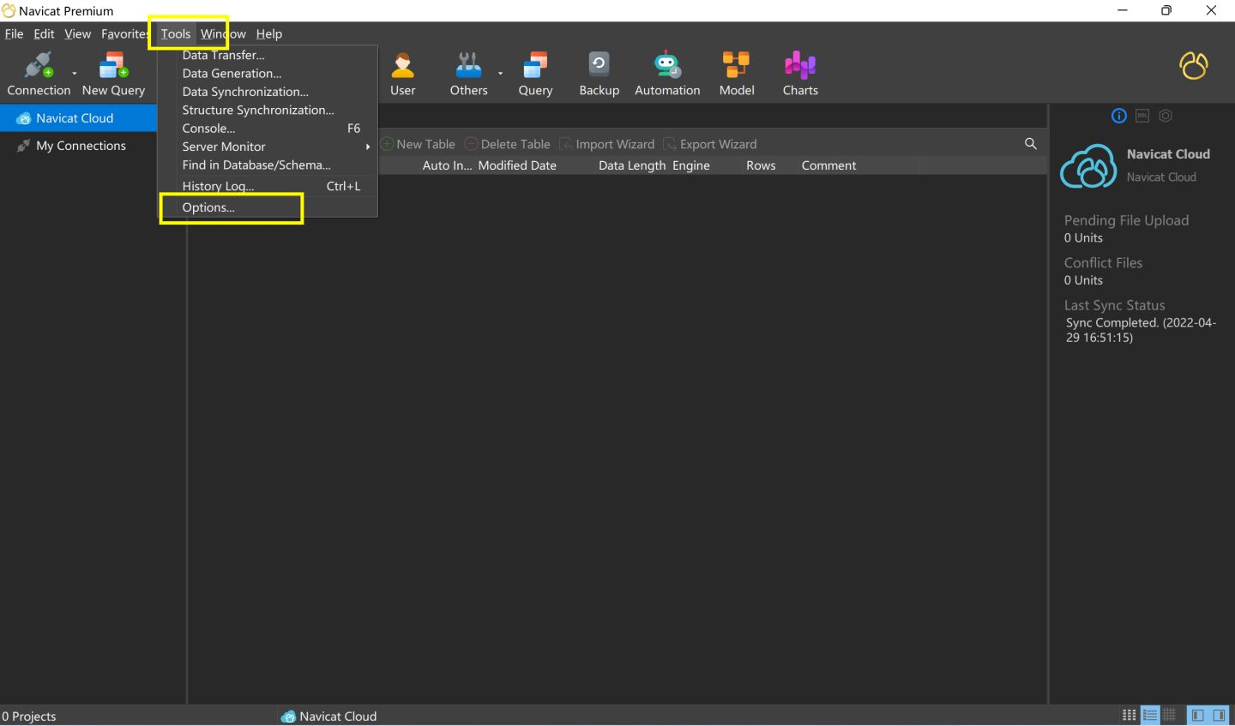Open History Log from Tools menu
The image size is (1235, 726).
pyautogui.click(x=268, y=186)
